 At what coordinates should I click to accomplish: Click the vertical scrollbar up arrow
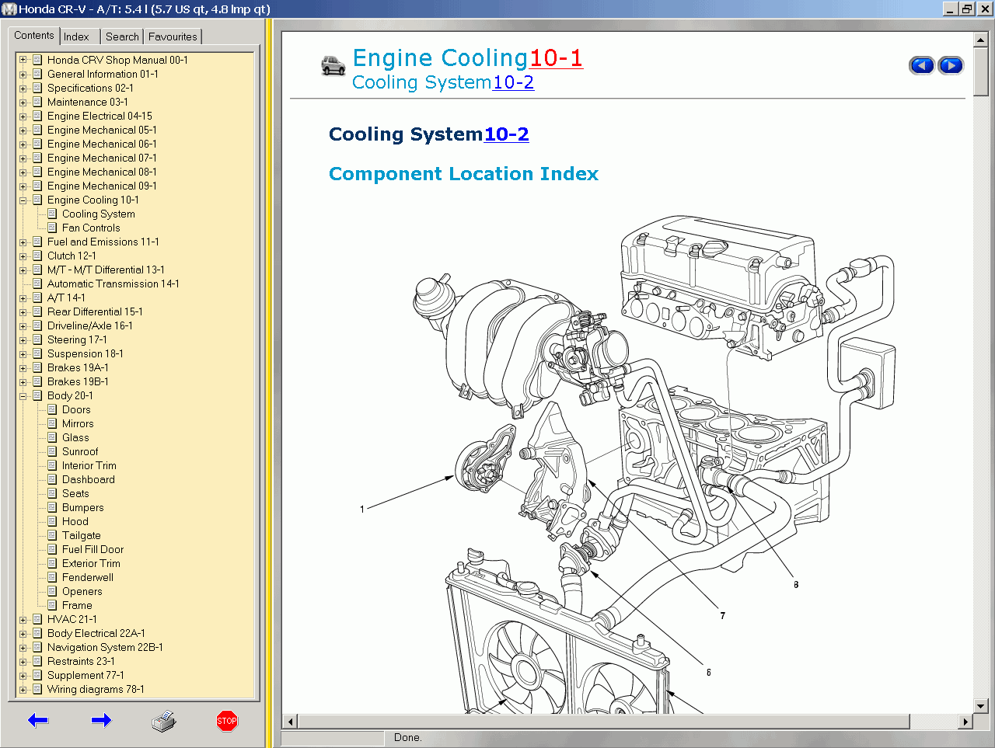(x=980, y=40)
